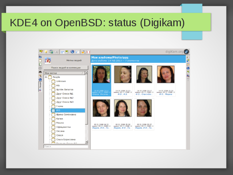
Task: Collapse the People tree node
Action: (46, 77)
